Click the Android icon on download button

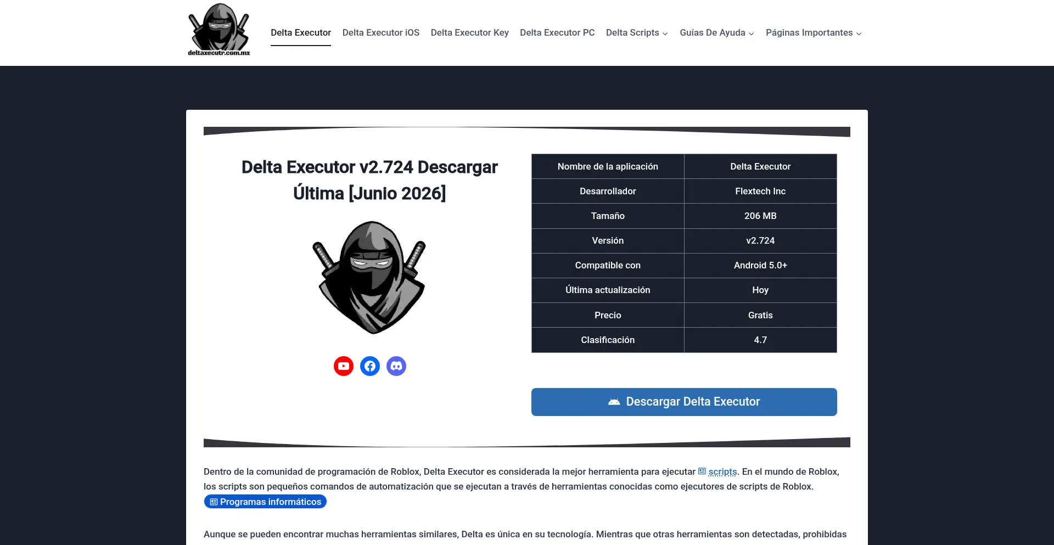(614, 402)
